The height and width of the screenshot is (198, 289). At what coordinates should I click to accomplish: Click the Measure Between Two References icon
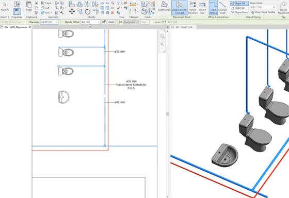coord(133,5)
